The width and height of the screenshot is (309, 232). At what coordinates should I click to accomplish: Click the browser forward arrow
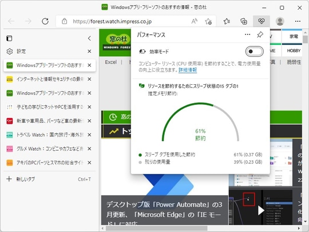coord(28,21)
